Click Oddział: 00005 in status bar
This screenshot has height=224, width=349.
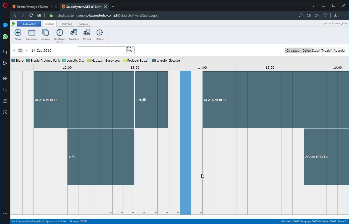click(x=328, y=221)
